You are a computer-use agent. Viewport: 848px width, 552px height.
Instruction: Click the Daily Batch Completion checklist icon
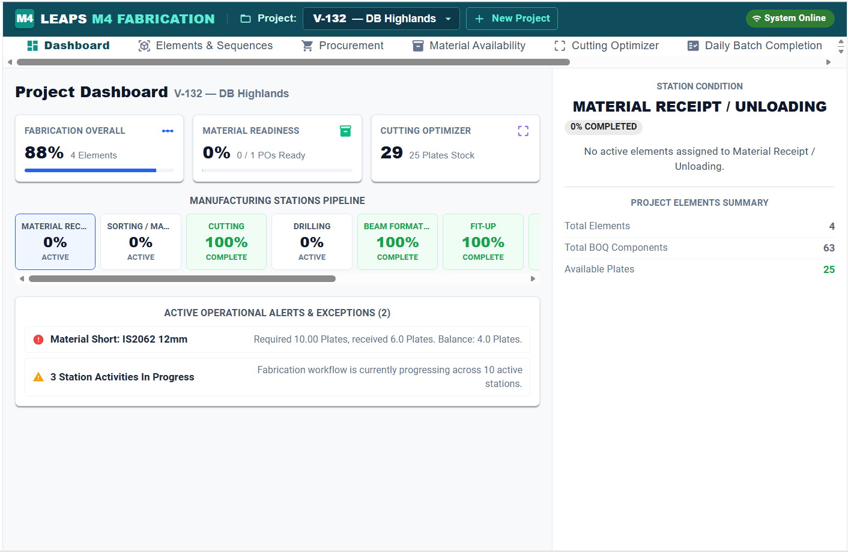pyautogui.click(x=693, y=46)
